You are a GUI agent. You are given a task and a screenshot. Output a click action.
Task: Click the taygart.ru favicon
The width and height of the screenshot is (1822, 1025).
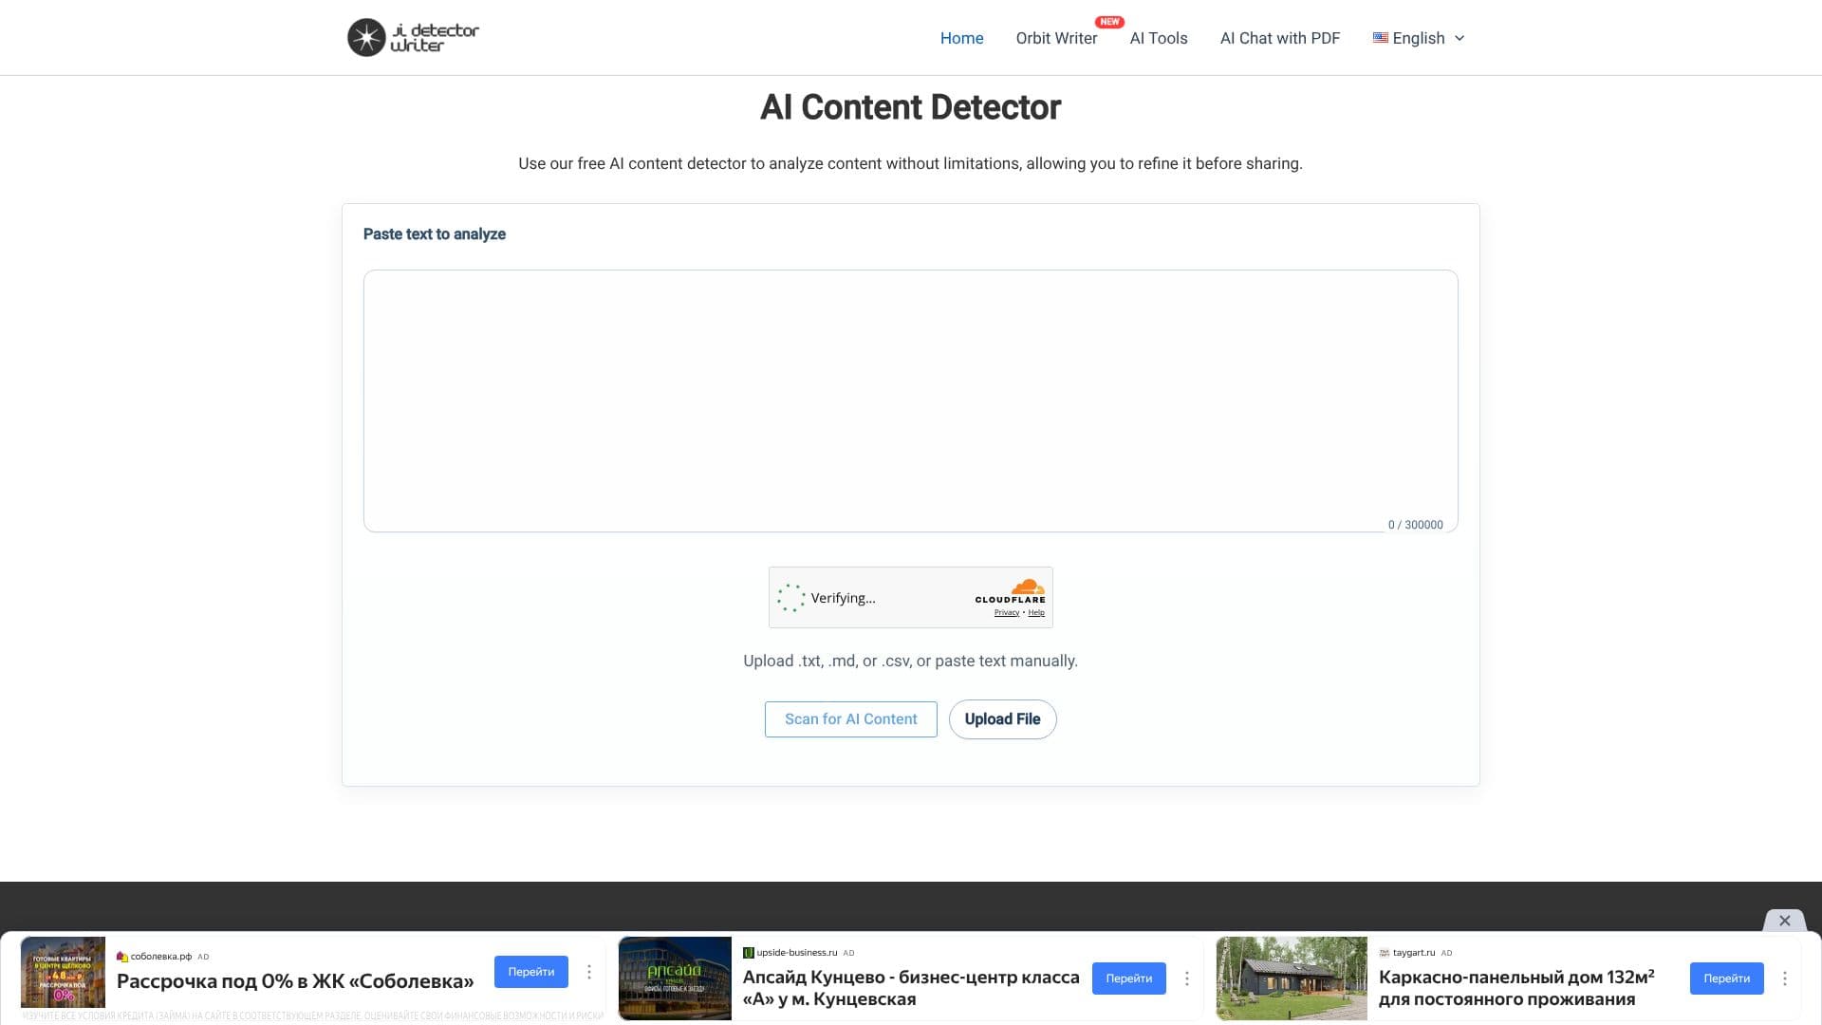click(1385, 953)
